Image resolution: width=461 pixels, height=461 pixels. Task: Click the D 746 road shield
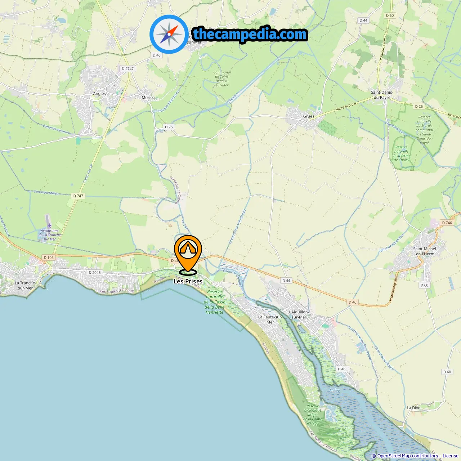[447, 223]
